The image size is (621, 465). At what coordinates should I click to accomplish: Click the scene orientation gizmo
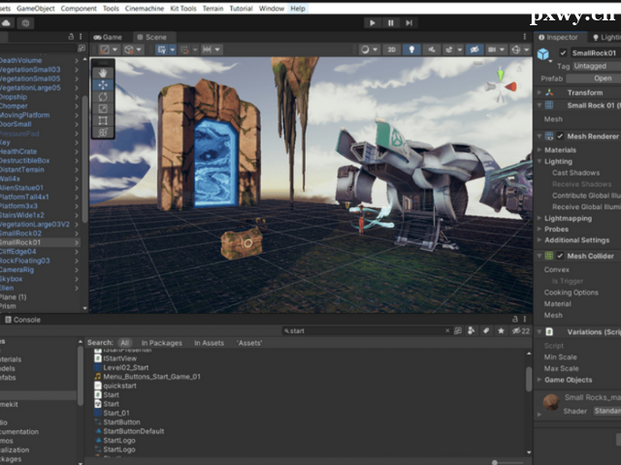(x=501, y=83)
